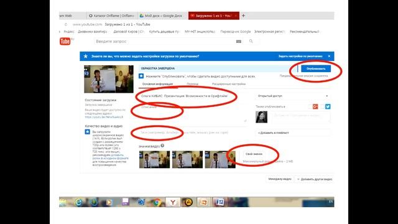Click the uploaded video preview image

pyautogui.click(x=109, y=79)
